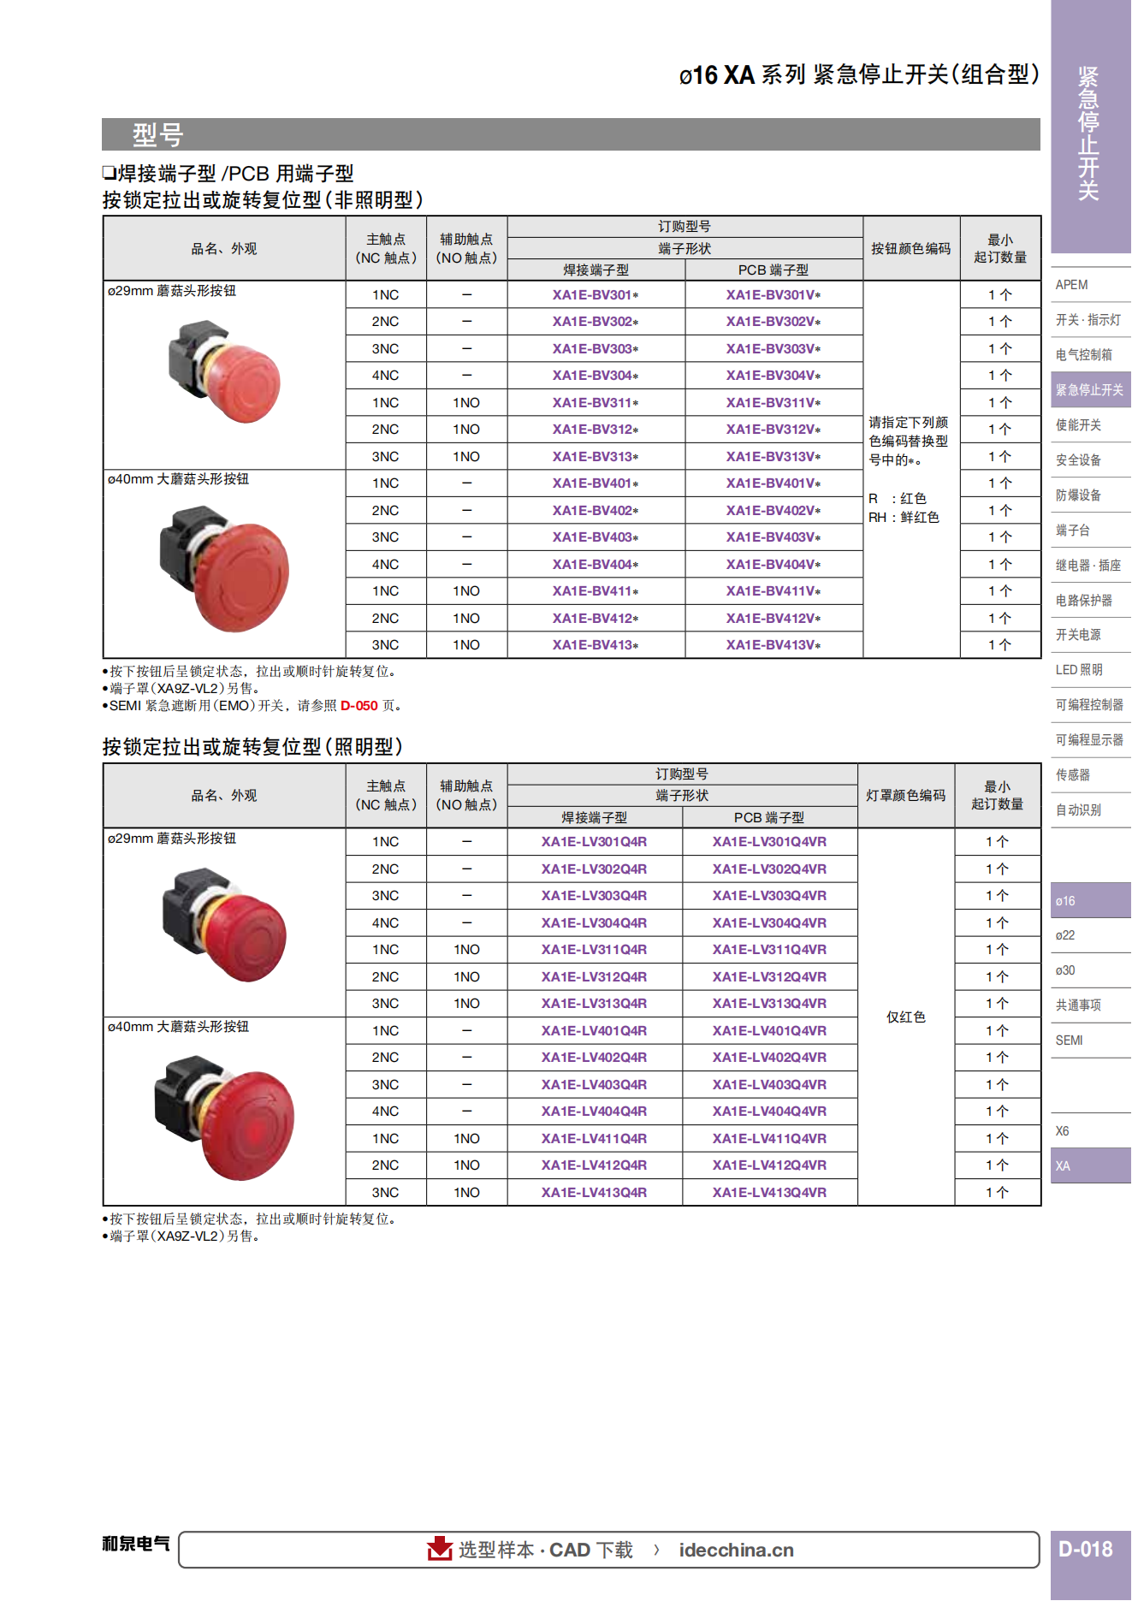Select the LED 照明 sidebar tab
Viewport: 1132px width, 1601px height.
click(x=1091, y=670)
